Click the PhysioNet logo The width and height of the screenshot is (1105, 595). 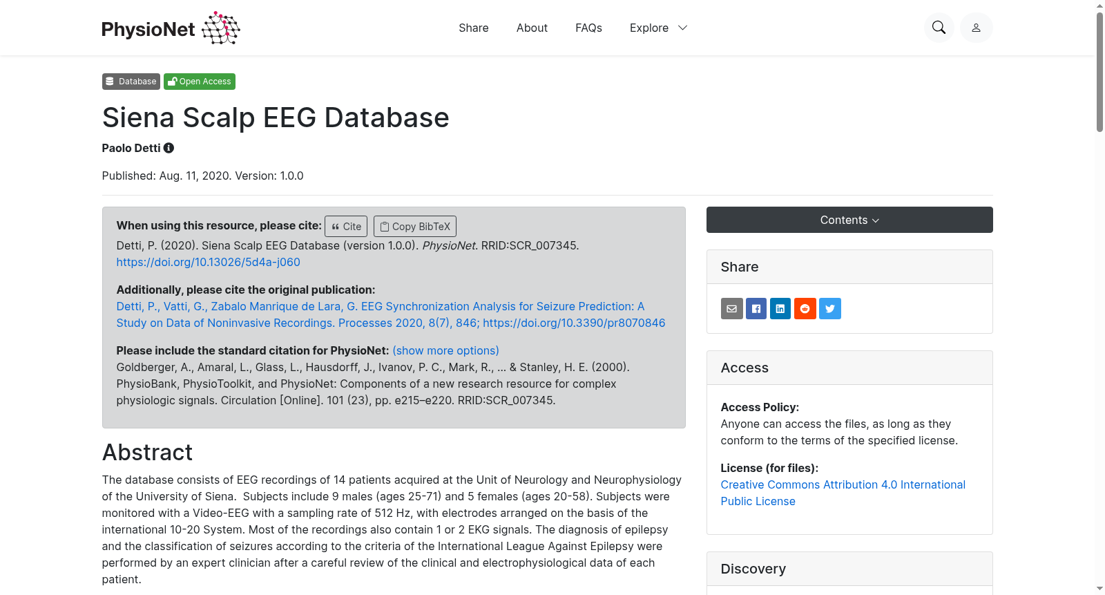[171, 28]
